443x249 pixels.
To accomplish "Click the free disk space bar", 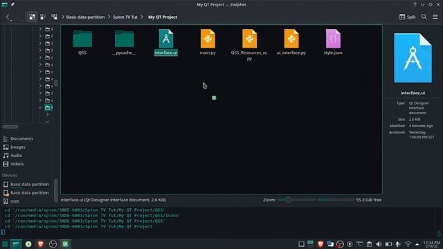I will click(336, 200).
